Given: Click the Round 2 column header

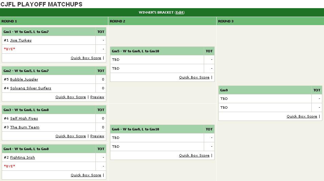Looking at the screenshot, I should (162, 21).
